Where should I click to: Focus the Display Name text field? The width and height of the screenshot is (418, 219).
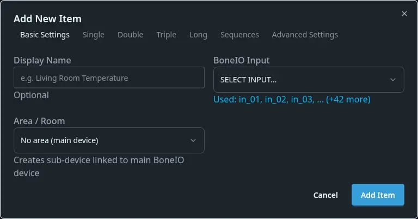tap(109, 78)
